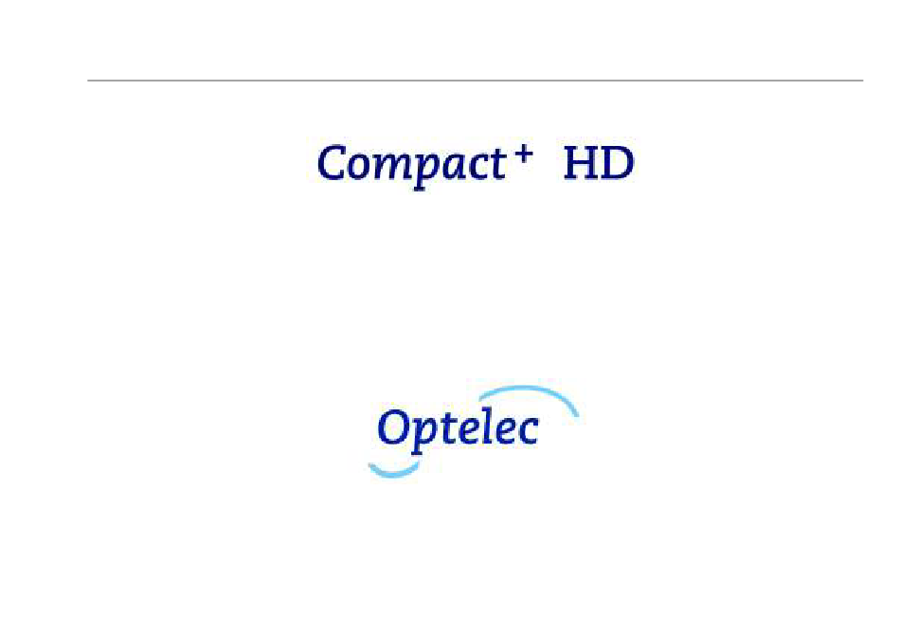Select the word Compact in the title
Image resolution: width=900 pixels, height=635 pixels.
click(x=411, y=166)
